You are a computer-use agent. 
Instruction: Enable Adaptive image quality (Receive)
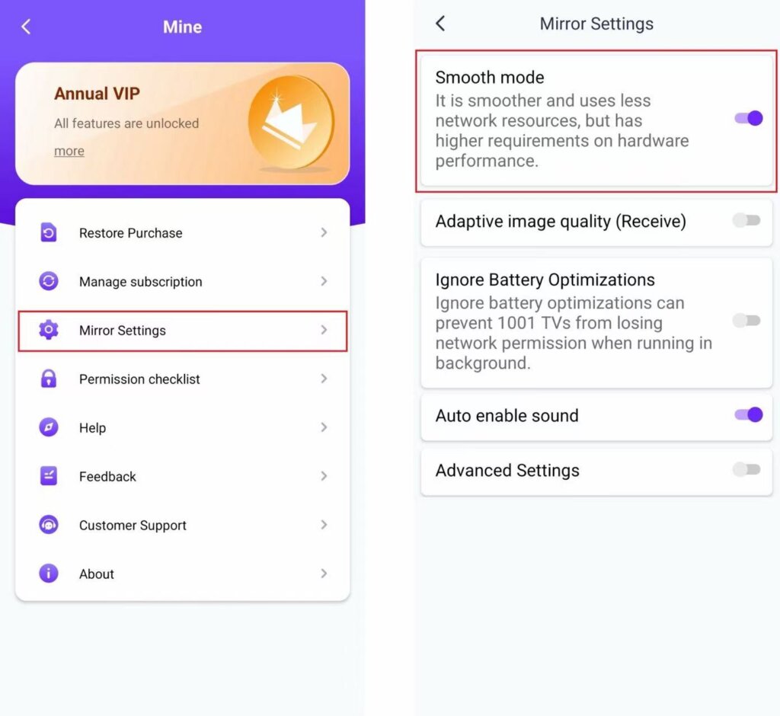click(x=746, y=221)
